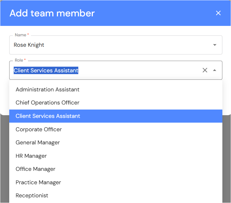Select Administration Assistant from the list
Viewport: 231px width, 203px height.
[x=47, y=89]
